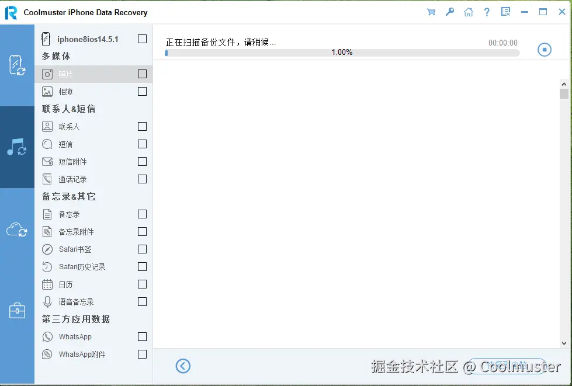Click the back arrow at bottom left
This screenshot has width=572, height=386.
pos(183,366)
